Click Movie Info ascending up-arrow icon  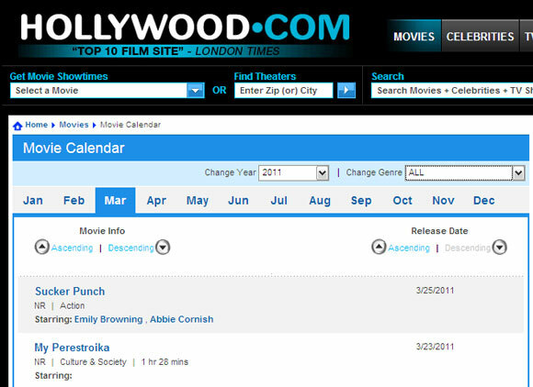pyautogui.click(x=42, y=247)
